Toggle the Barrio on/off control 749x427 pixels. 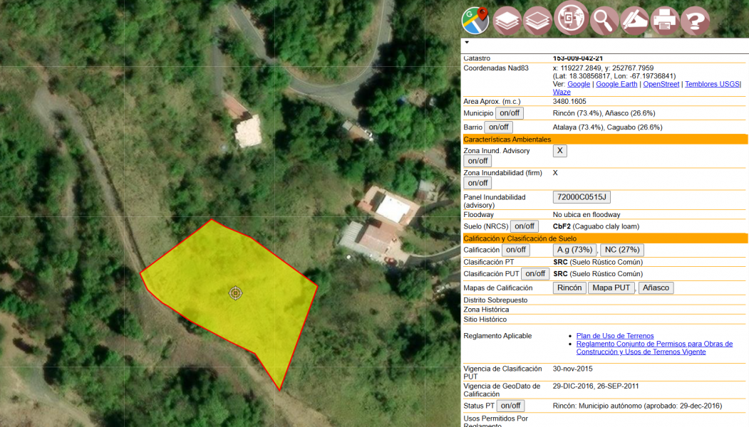coord(497,127)
